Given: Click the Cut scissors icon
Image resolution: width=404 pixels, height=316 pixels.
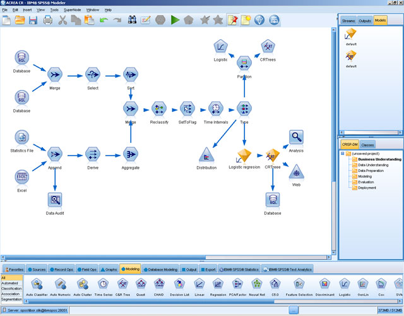Looking at the screenshot, I should [62, 20].
